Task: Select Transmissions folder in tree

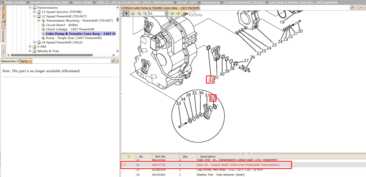Action: [47, 8]
